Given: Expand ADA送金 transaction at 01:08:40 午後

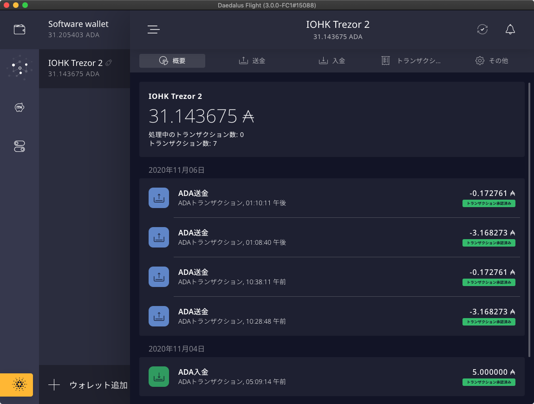Looking at the screenshot, I should (332, 237).
